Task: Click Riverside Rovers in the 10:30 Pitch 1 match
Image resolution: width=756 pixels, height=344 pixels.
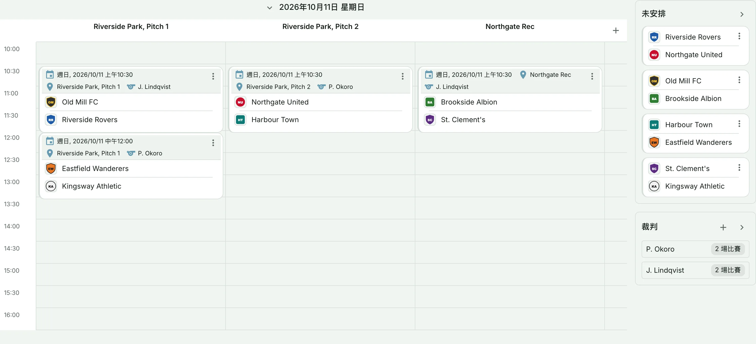Action: point(89,120)
